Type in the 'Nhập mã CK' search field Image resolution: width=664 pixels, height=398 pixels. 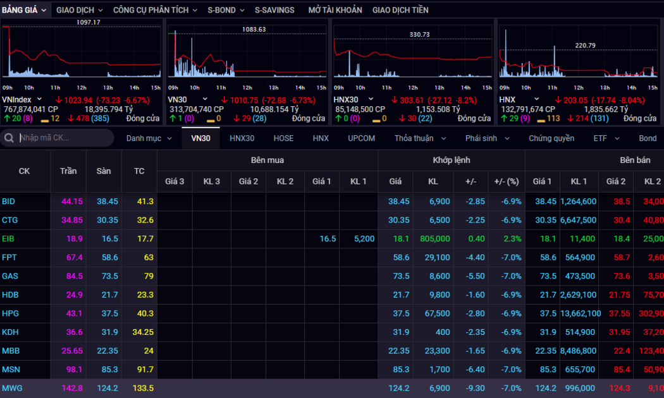pyautogui.click(x=63, y=138)
